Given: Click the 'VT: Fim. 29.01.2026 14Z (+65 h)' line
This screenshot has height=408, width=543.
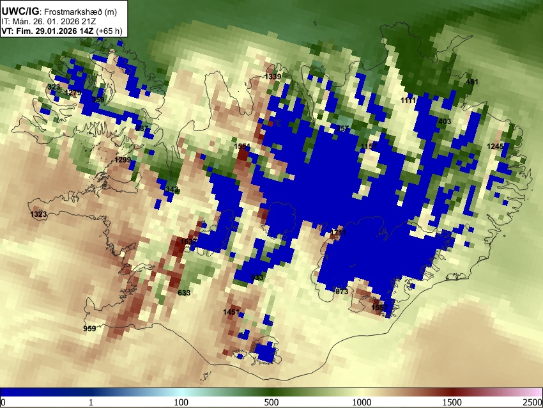Looking at the screenshot, I should [62, 31].
